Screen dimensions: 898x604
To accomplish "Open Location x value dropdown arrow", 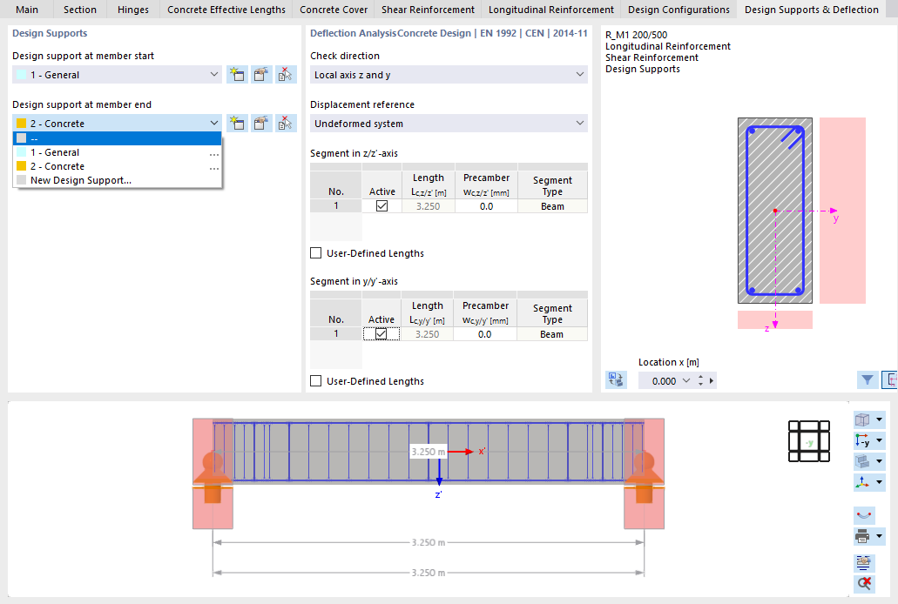I will (x=686, y=380).
